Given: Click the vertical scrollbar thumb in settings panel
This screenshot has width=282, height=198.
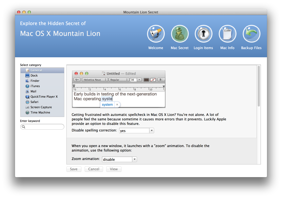Looking at the screenshot, I should (x=259, y=86).
